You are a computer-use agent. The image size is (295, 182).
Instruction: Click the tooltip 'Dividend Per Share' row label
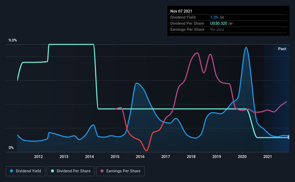pyautogui.click(x=187, y=23)
